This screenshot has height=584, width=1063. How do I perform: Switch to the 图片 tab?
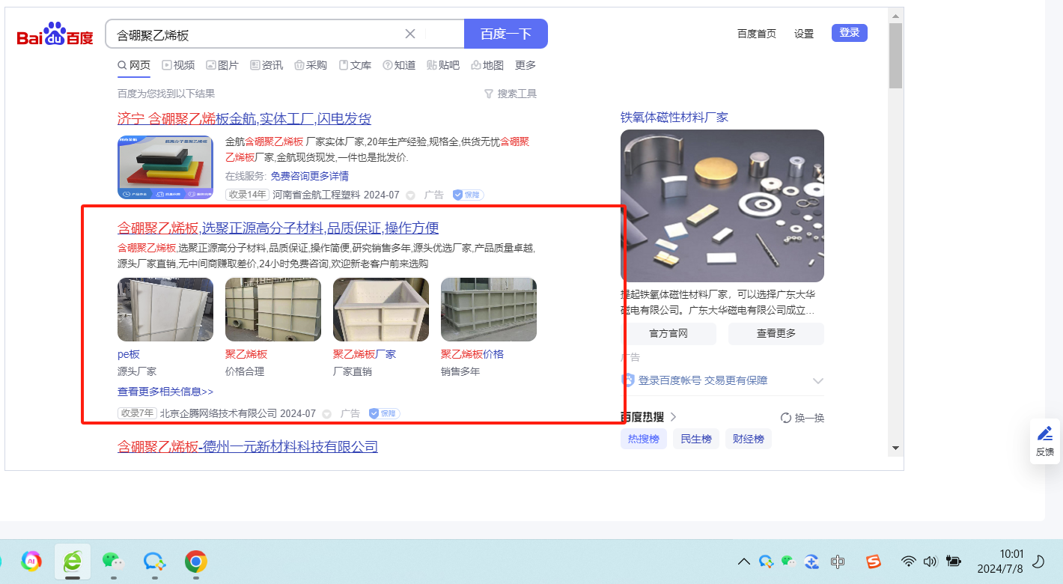click(x=222, y=65)
